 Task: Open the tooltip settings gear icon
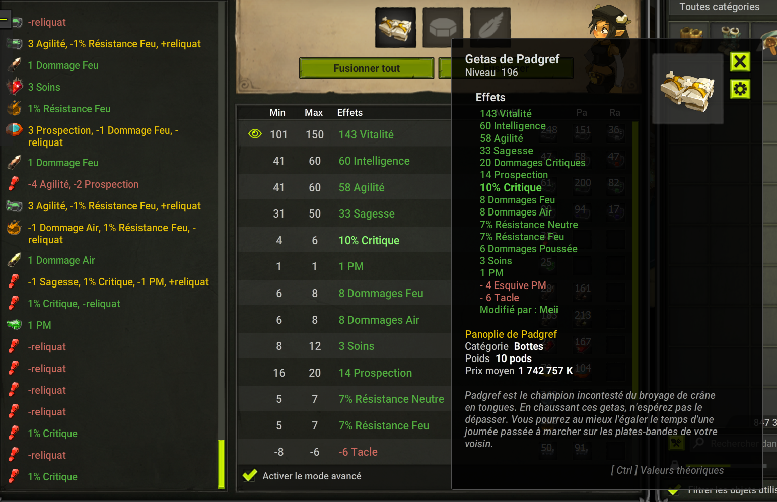pyautogui.click(x=740, y=89)
